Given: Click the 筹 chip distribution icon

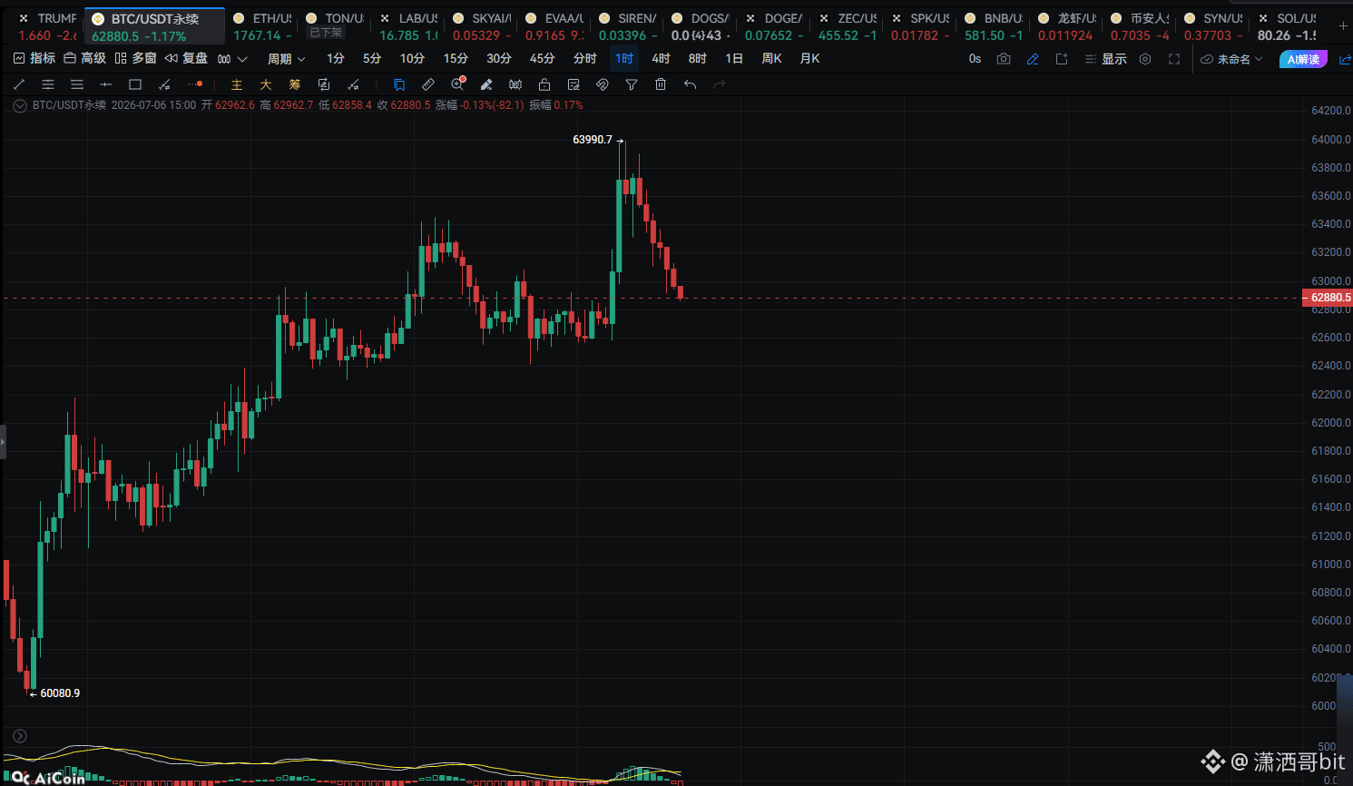Looking at the screenshot, I should point(295,84).
